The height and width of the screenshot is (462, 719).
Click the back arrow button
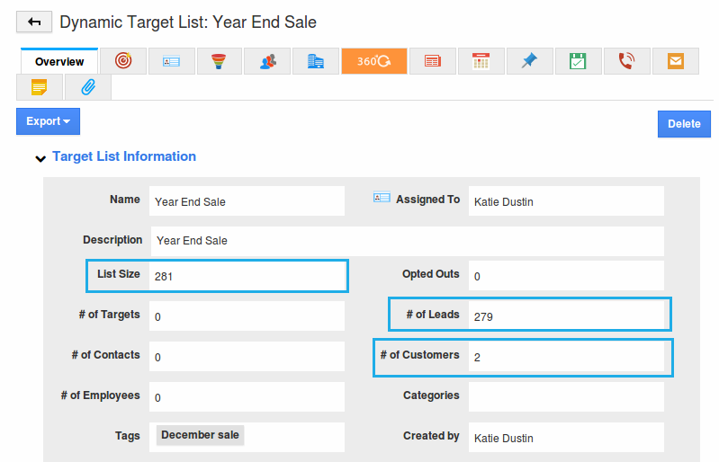(x=34, y=22)
